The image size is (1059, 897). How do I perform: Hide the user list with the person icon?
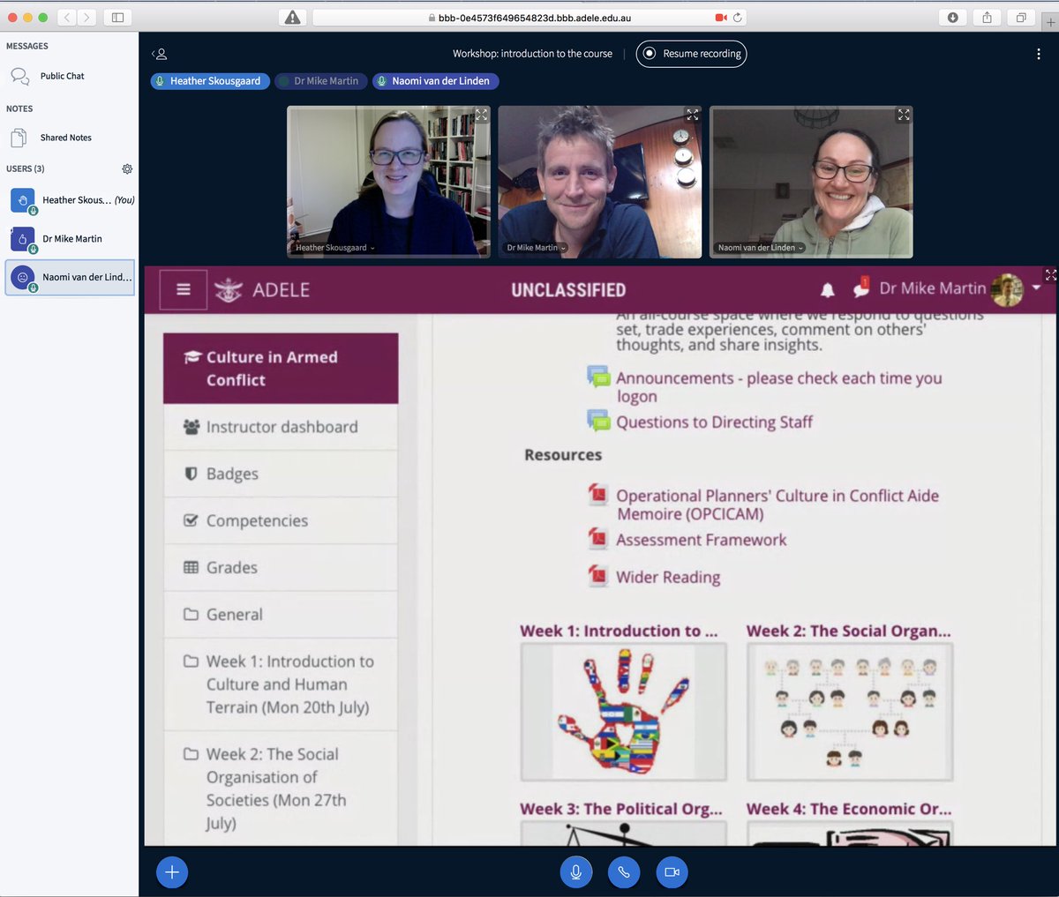pyautogui.click(x=160, y=54)
